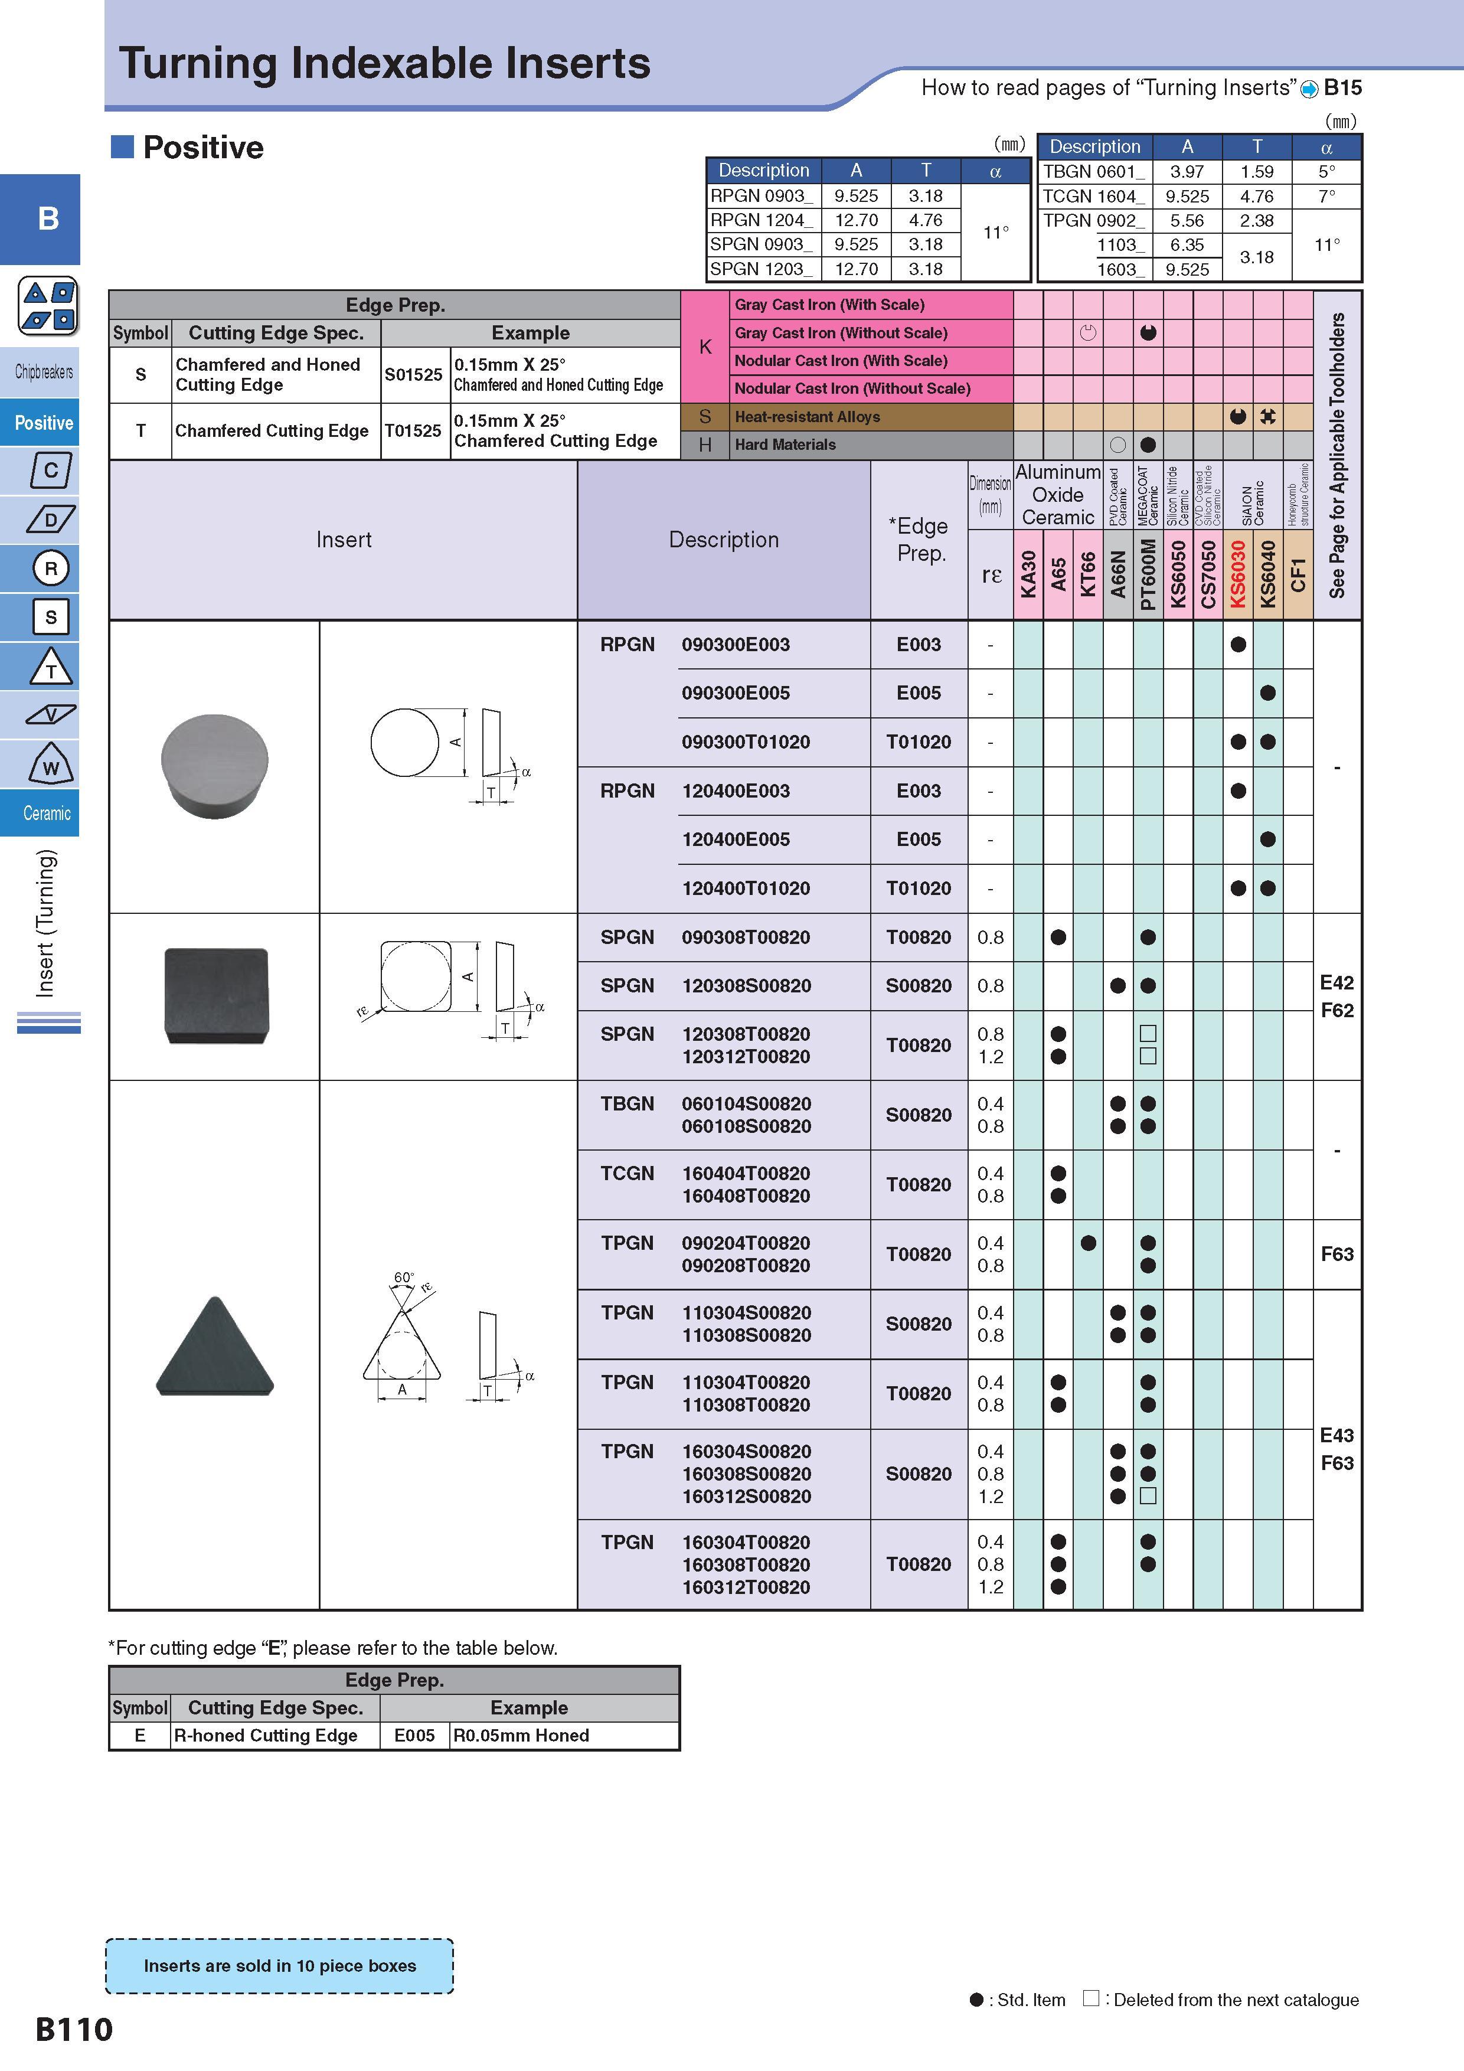Click the square SPGN insert photo
This screenshot has width=1464, height=2071.
click(x=215, y=996)
